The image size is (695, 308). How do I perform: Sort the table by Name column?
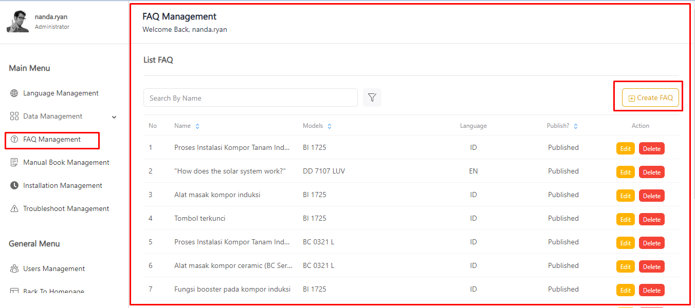coord(197,126)
